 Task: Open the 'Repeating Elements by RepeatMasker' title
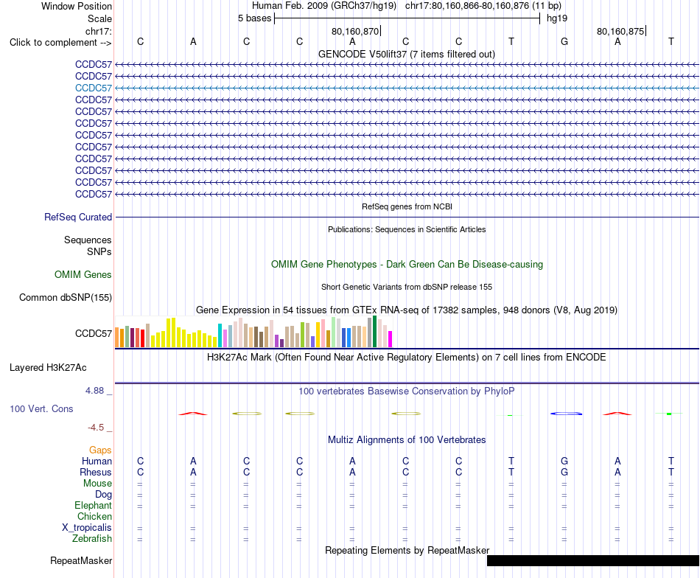point(407,550)
